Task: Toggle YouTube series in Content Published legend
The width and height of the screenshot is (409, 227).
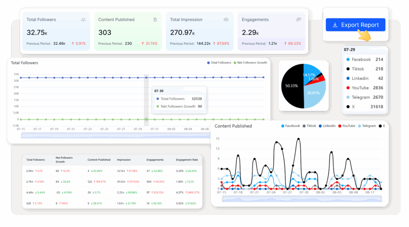Action: (x=346, y=126)
